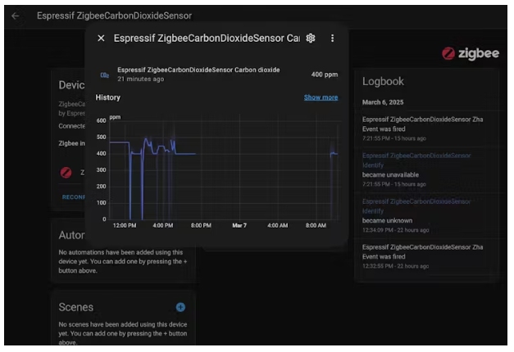
Task: Open entity settings via gear icon
Action: click(x=310, y=38)
